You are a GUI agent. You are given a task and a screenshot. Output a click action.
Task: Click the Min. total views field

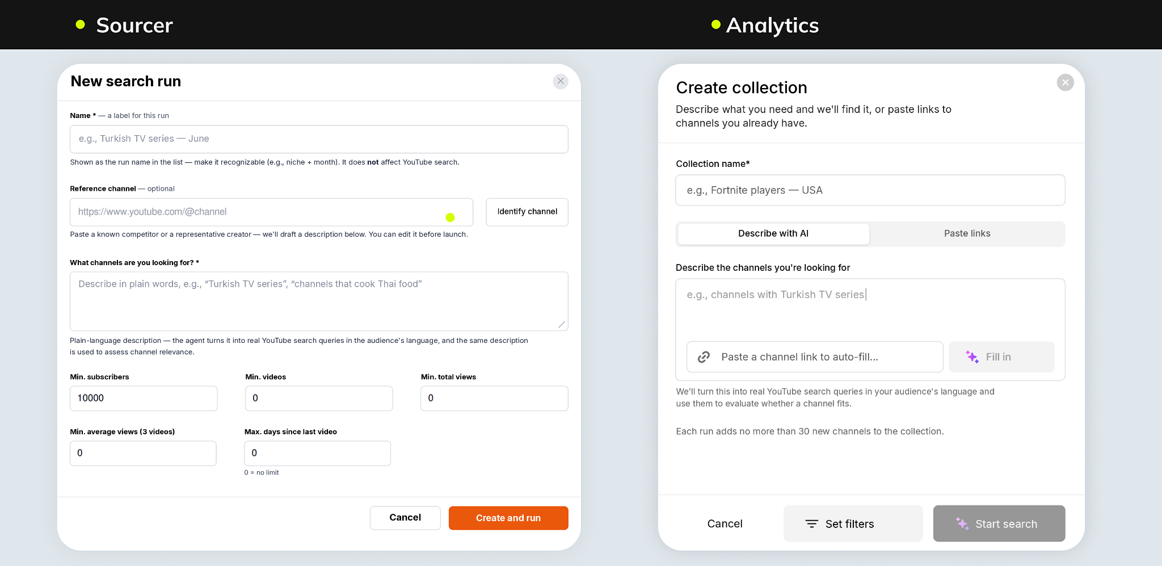click(494, 399)
